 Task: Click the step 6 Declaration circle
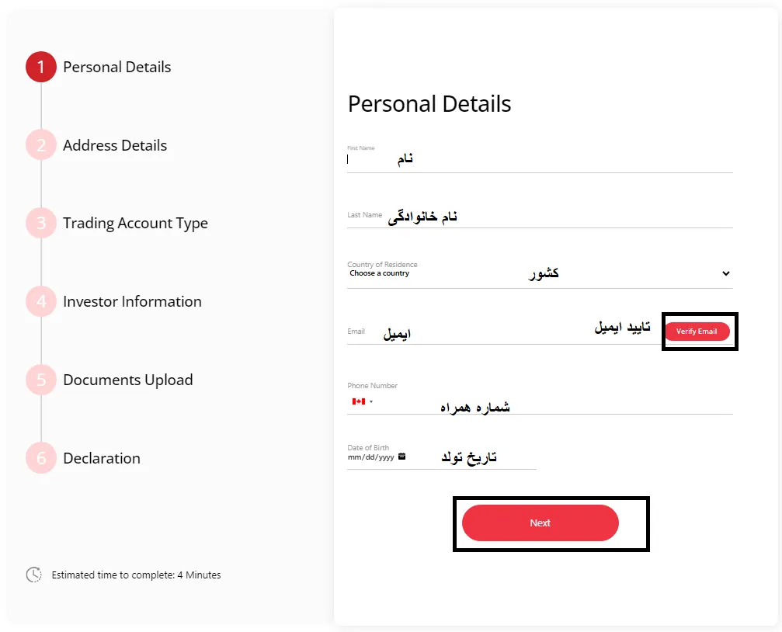coord(40,458)
